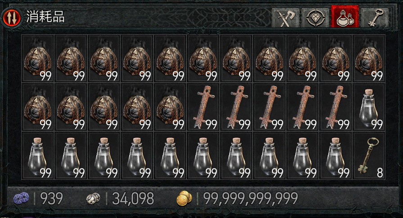This screenshot has width=403, height=218.
Task: Click the purple currency icon beside 939
Action: tap(21, 198)
